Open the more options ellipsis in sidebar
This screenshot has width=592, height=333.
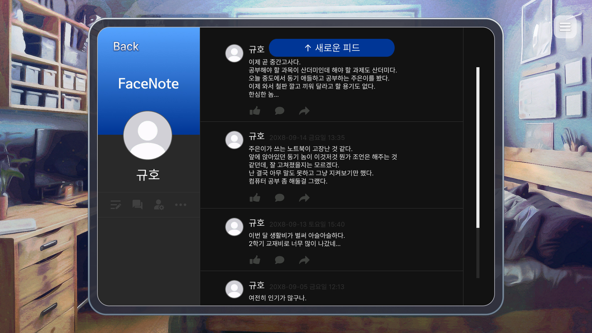click(x=181, y=205)
